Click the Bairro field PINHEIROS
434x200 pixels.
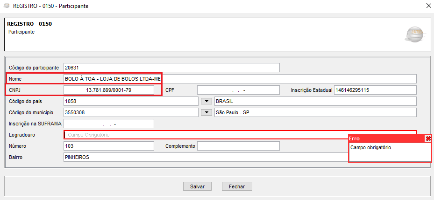click(x=206, y=157)
